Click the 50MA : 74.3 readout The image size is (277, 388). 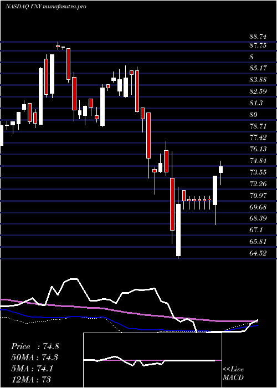(35, 358)
